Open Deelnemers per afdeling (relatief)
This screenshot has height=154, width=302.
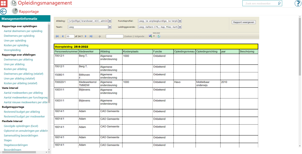coord(23,74)
